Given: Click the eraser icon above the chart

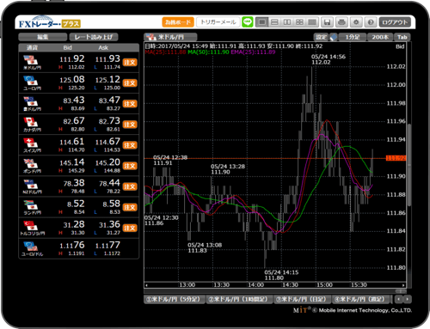Looking at the screenshot, I should pos(334,37).
